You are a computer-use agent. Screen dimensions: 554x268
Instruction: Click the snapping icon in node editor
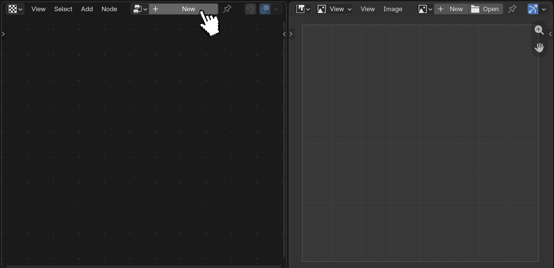pos(250,9)
